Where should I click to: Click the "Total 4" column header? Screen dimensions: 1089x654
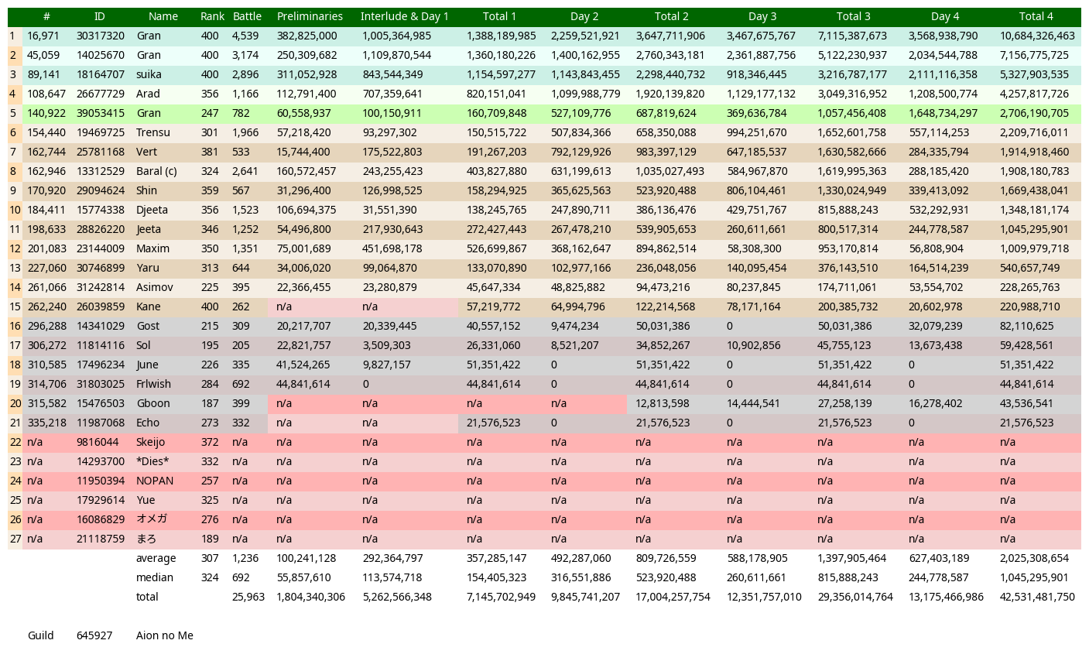[1036, 16]
